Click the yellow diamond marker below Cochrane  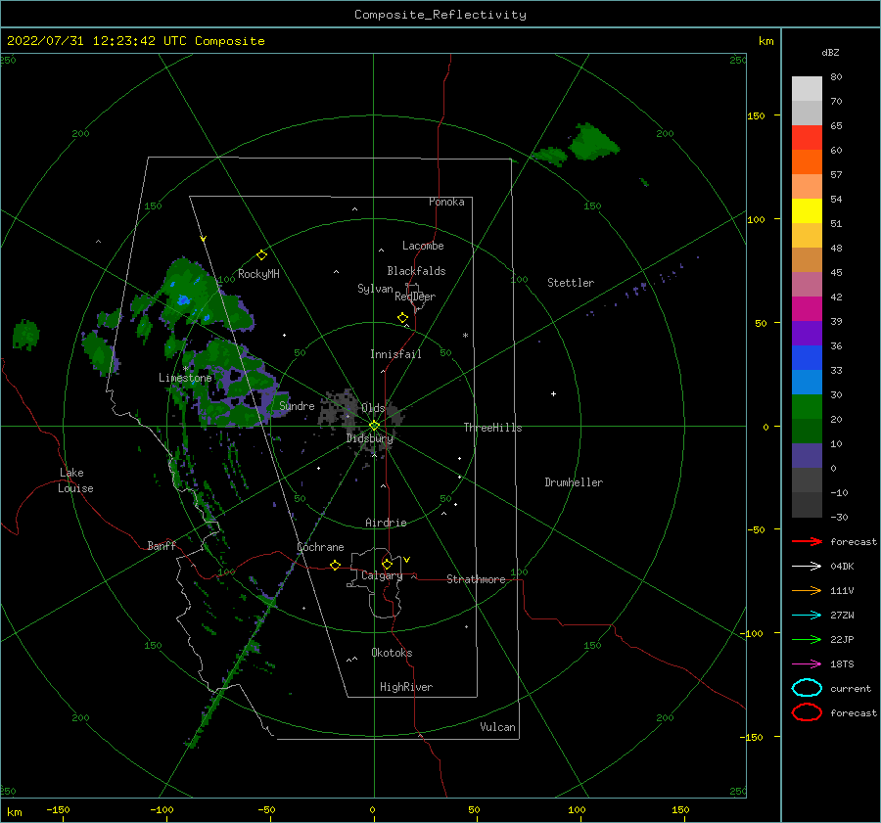[x=335, y=565]
